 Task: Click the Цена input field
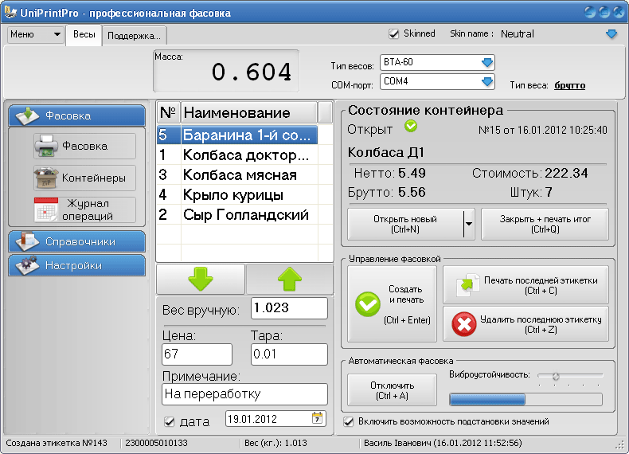197,354
